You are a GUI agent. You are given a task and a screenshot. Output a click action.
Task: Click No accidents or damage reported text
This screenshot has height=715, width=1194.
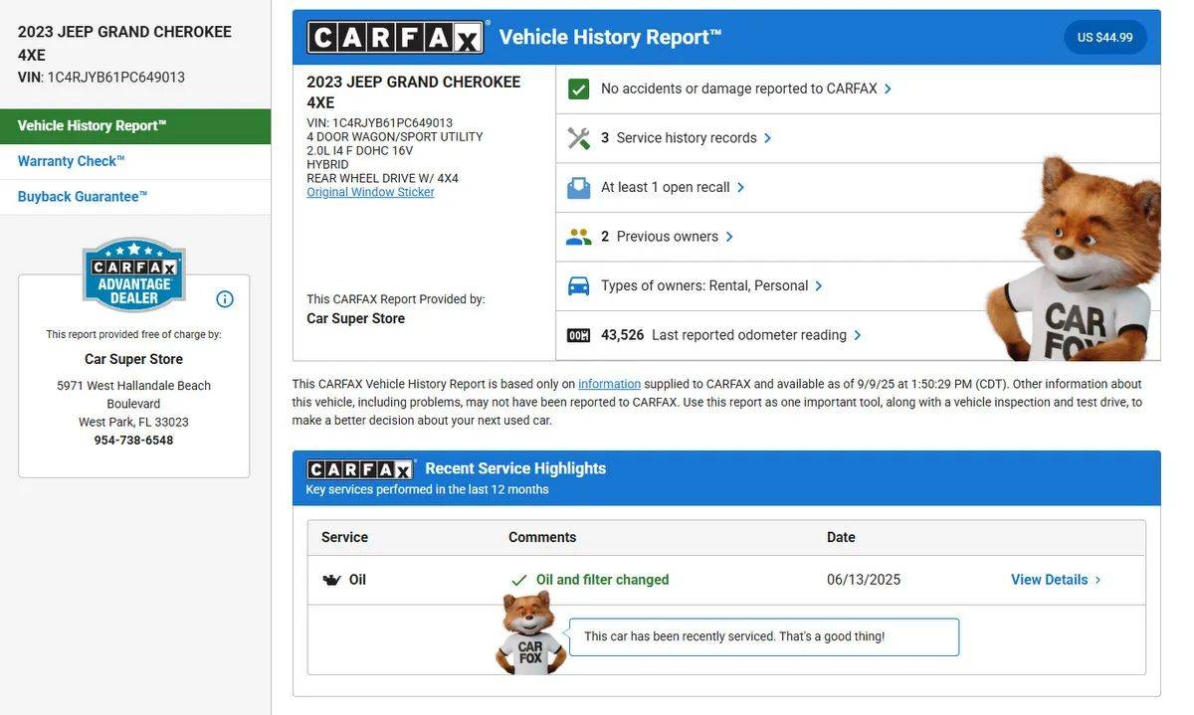tap(739, 89)
